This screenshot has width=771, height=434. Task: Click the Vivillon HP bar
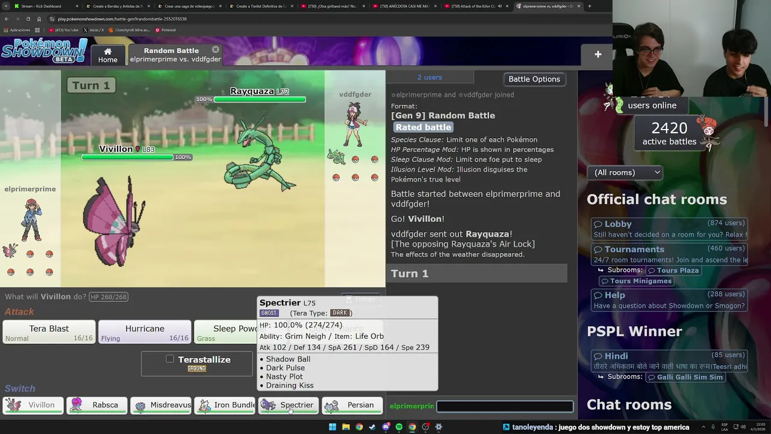click(127, 157)
